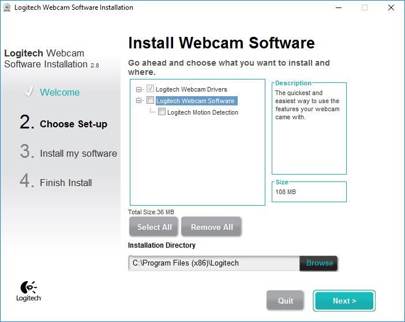Check the Logitech Webcam Software checkbox
The width and height of the screenshot is (405, 322).
150,100
